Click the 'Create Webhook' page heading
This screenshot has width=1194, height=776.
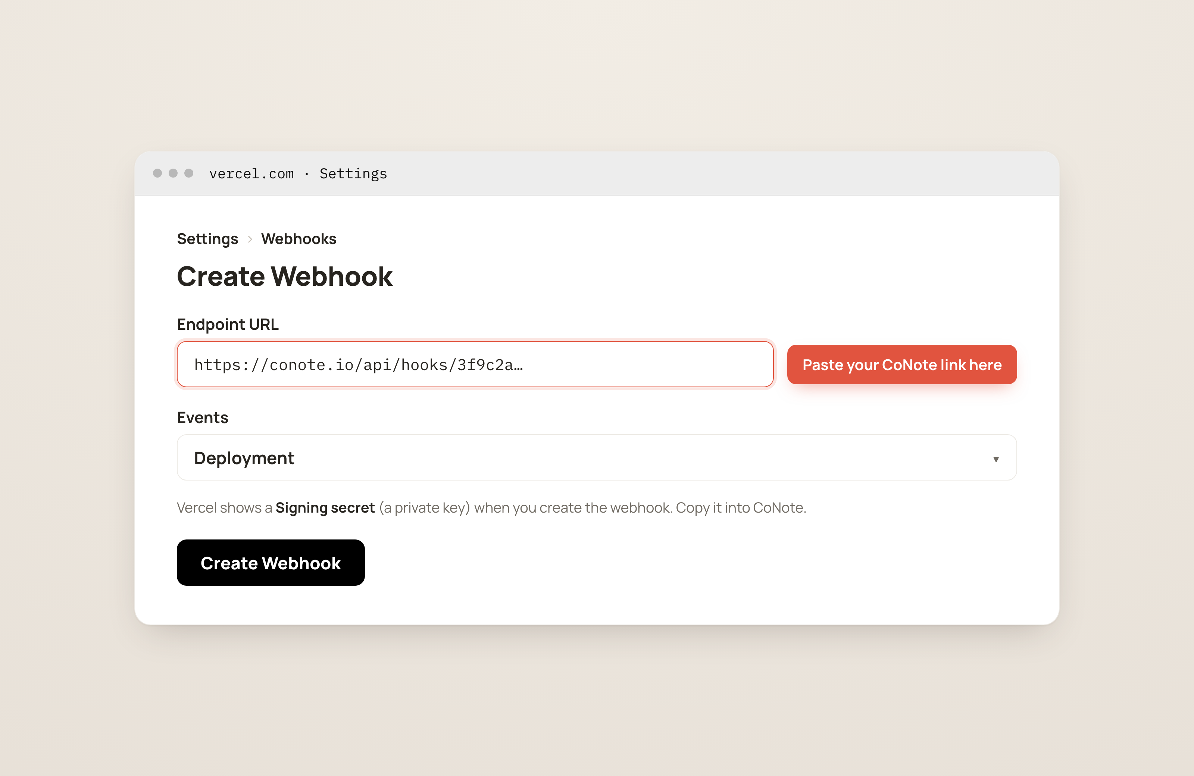coord(284,276)
